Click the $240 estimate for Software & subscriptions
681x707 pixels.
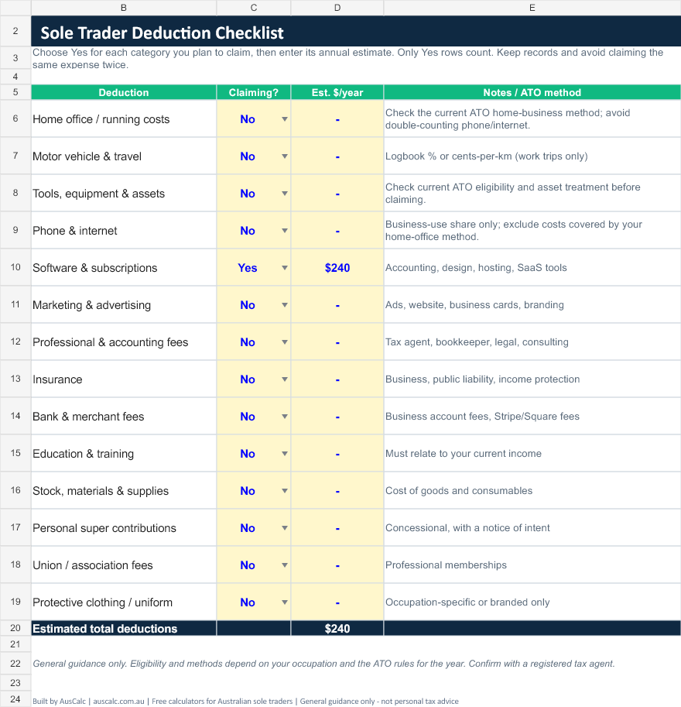pos(337,268)
